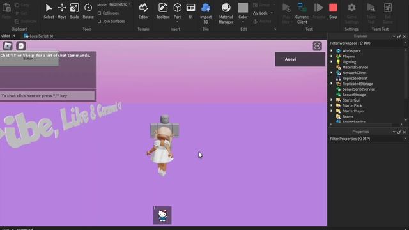Click the Roblox menu icon in game view

(x=8, y=46)
